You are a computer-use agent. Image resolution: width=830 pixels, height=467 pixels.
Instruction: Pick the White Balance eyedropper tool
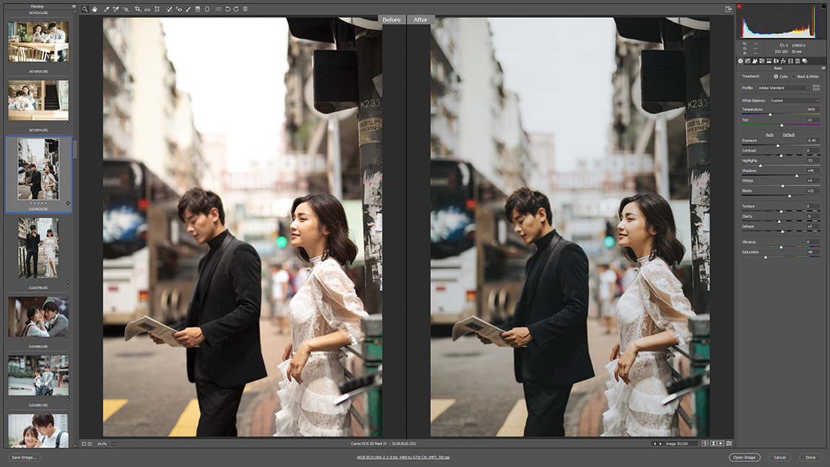point(106,9)
